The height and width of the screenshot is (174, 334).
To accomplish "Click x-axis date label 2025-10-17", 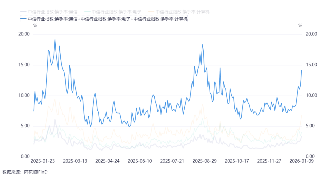I will point(237,161).
